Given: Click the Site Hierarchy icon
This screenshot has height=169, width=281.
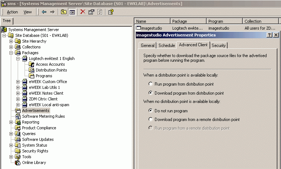Looking at the screenshot, I should (x=18, y=41).
